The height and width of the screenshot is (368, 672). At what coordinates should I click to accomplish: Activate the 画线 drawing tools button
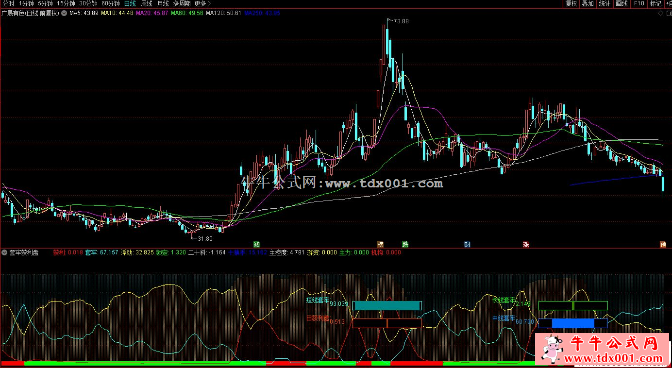point(622,3)
